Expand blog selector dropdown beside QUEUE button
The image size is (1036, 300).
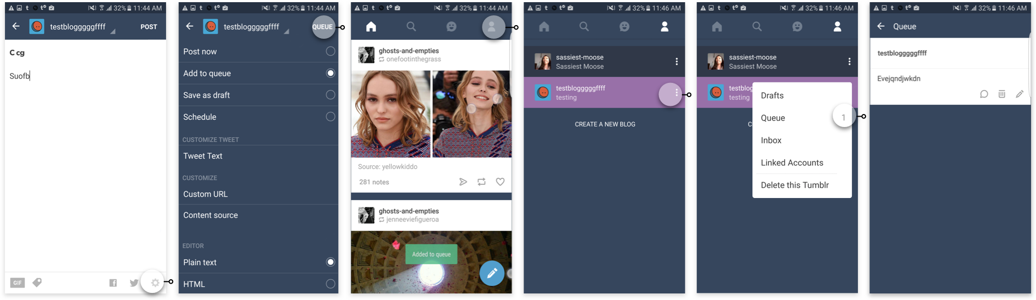[286, 32]
